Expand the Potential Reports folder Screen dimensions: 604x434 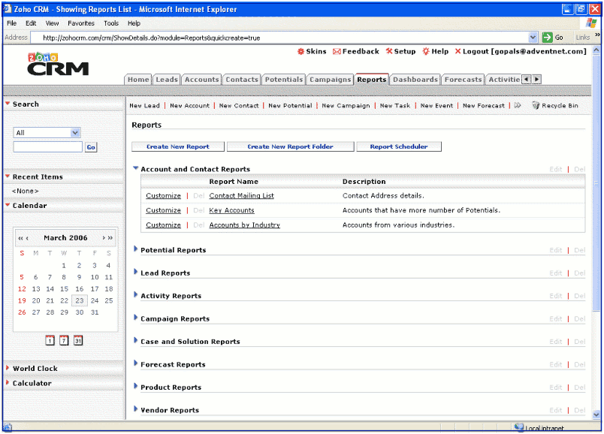(x=135, y=249)
